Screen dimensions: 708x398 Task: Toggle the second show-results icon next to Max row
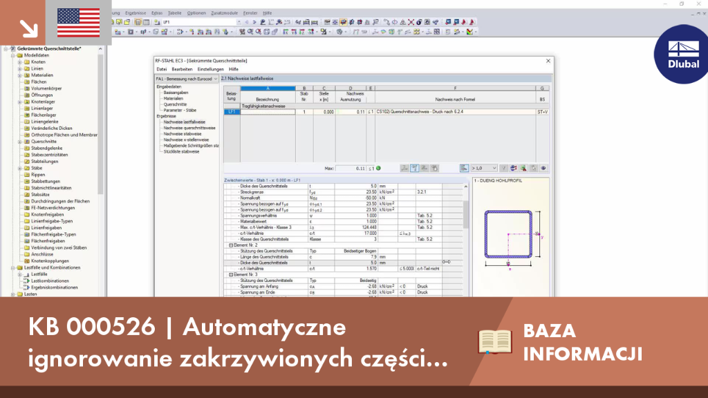click(414, 169)
